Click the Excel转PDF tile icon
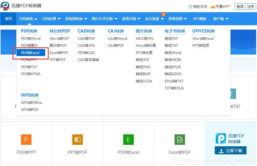The image size is (257, 166). click(180, 140)
